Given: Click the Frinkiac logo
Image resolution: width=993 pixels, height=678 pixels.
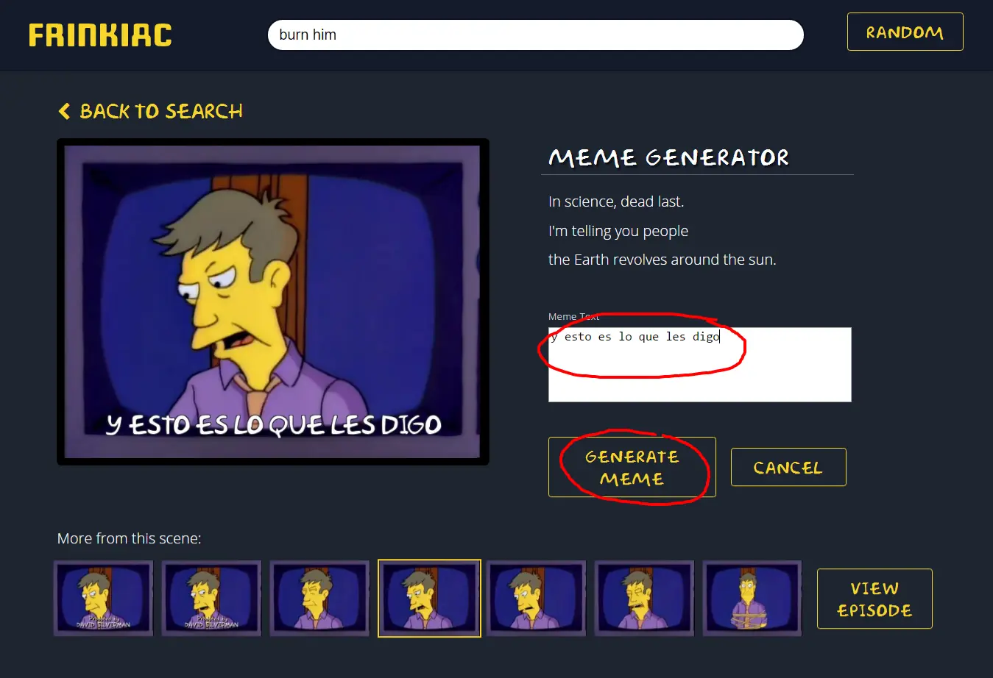Looking at the screenshot, I should [100, 35].
